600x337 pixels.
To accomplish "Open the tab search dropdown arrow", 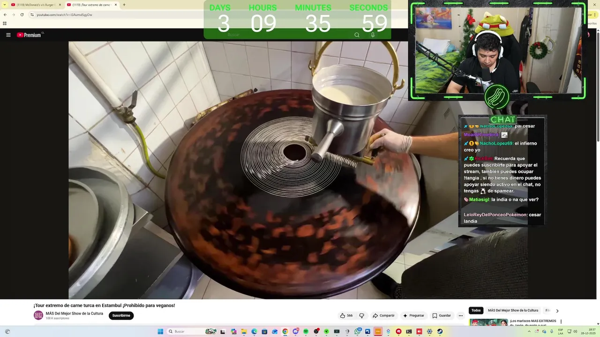I will [4, 5].
